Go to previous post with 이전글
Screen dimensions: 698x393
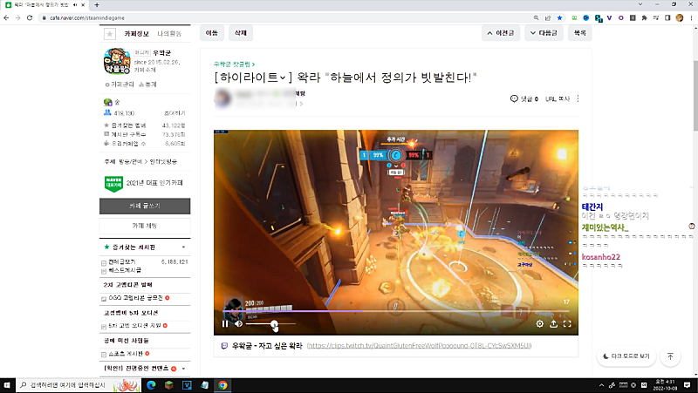click(501, 33)
